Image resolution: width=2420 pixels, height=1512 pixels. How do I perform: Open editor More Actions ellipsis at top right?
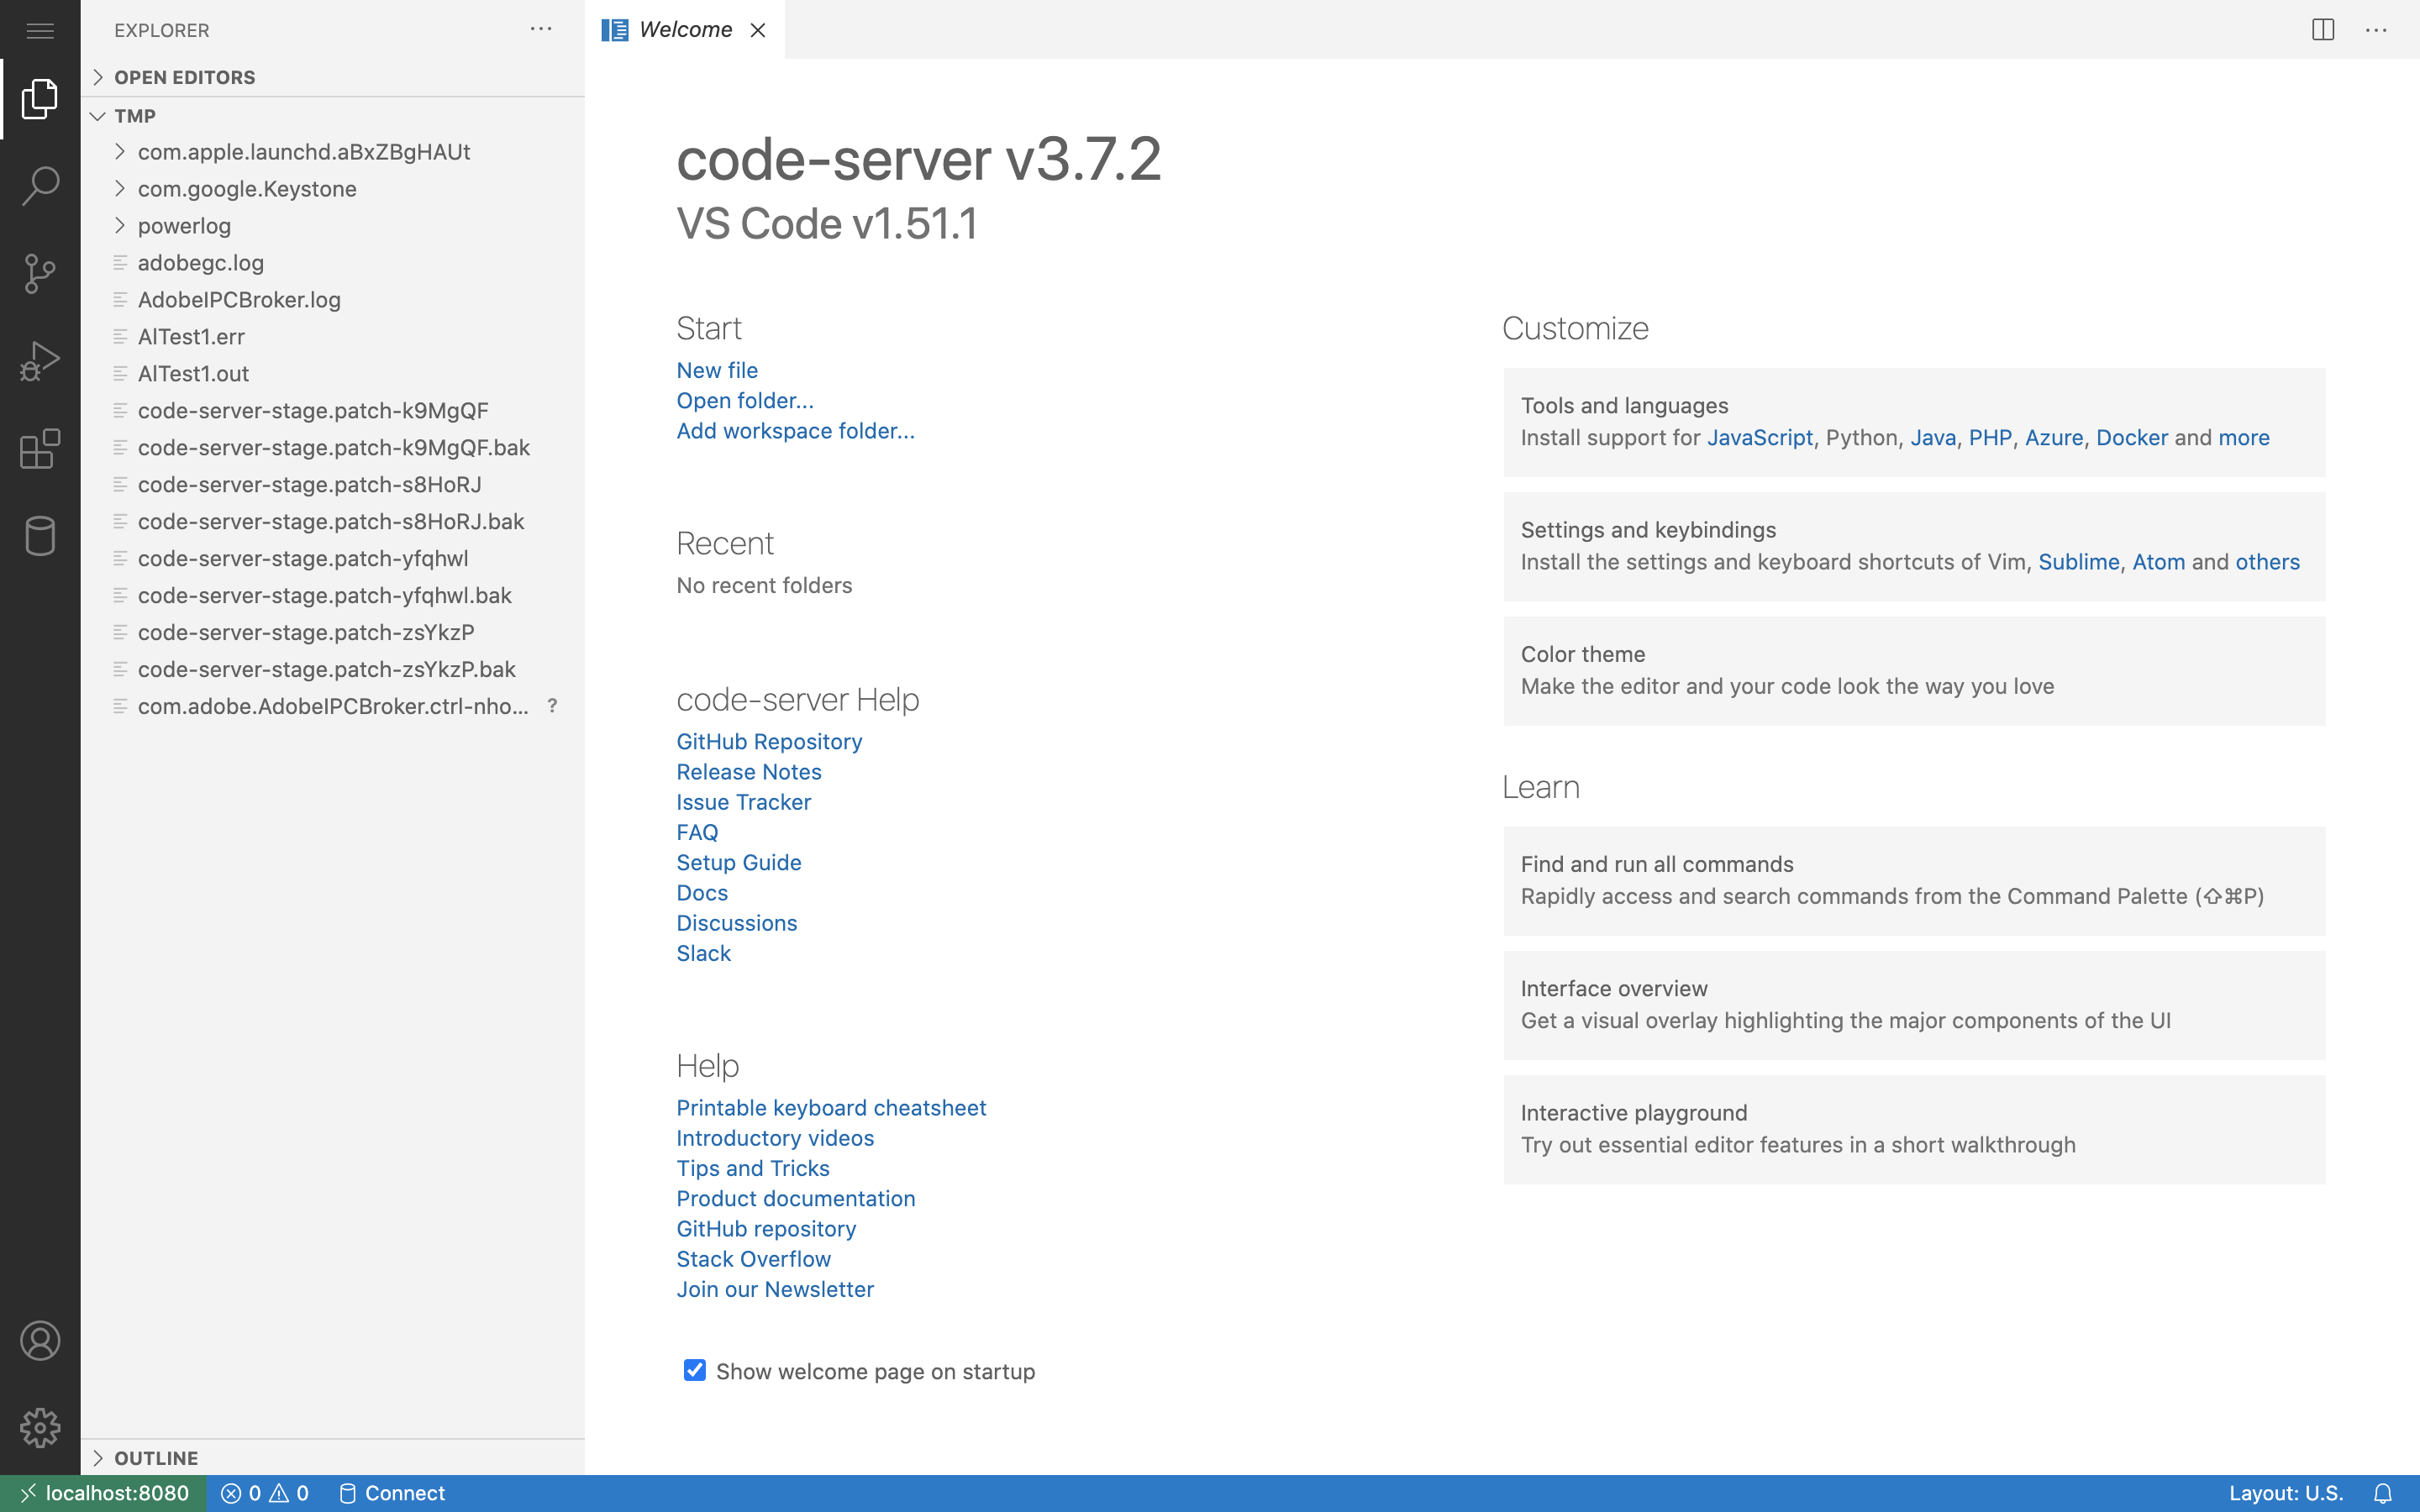tap(2376, 30)
